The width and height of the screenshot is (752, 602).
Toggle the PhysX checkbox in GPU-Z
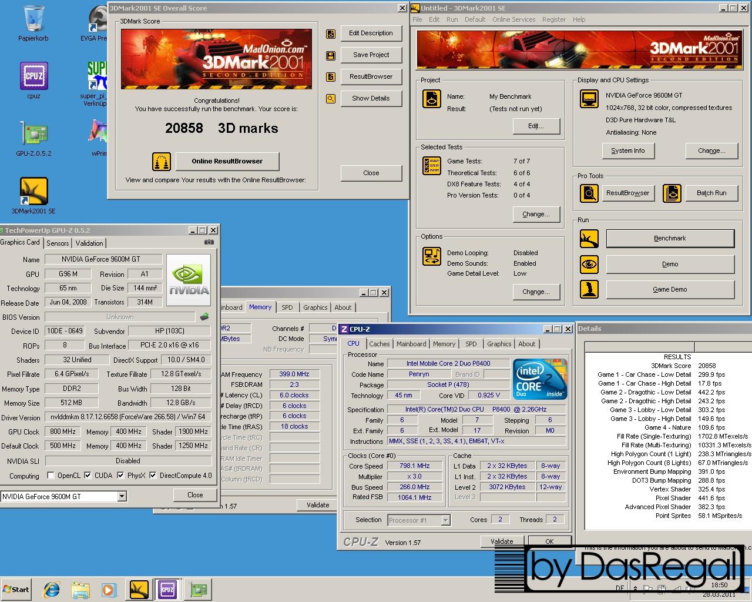click(120, 476)
